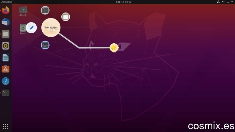The image size is (235, 132).
Task: Open the Terminal item in the pie menu
Action: coord(45,10)
